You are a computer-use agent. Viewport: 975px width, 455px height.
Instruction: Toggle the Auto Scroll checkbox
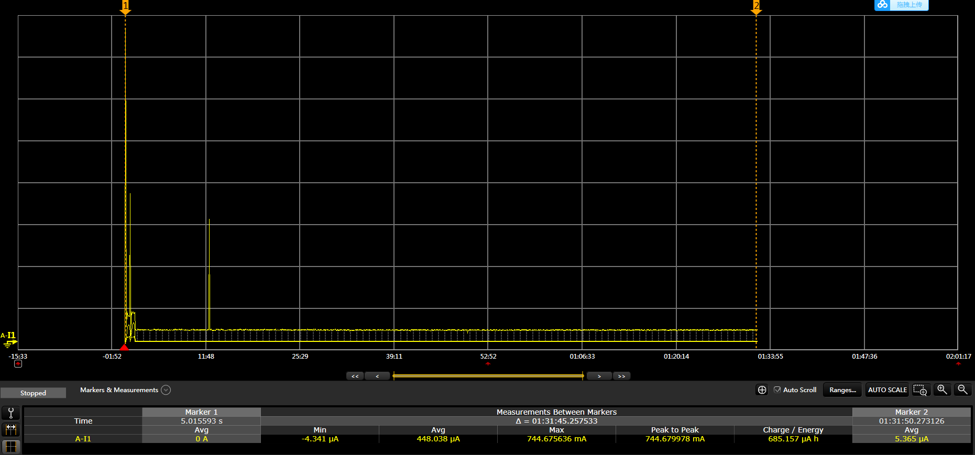click(x=777, y=390)
